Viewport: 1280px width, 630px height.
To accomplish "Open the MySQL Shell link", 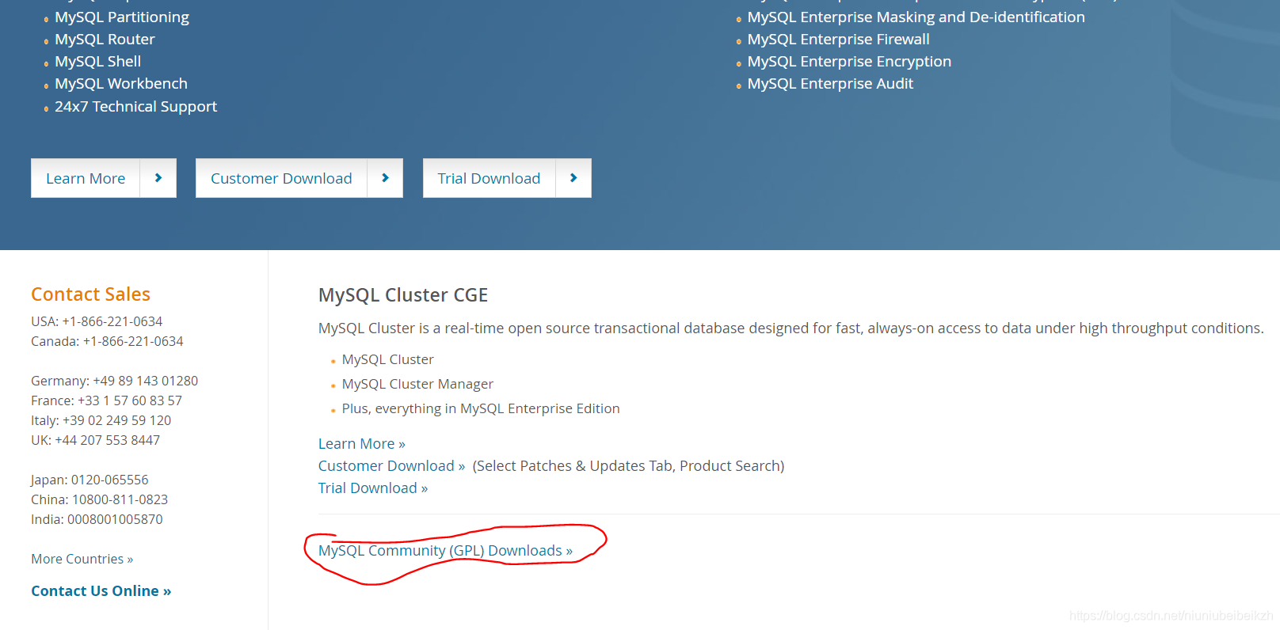I will (97, 61).
